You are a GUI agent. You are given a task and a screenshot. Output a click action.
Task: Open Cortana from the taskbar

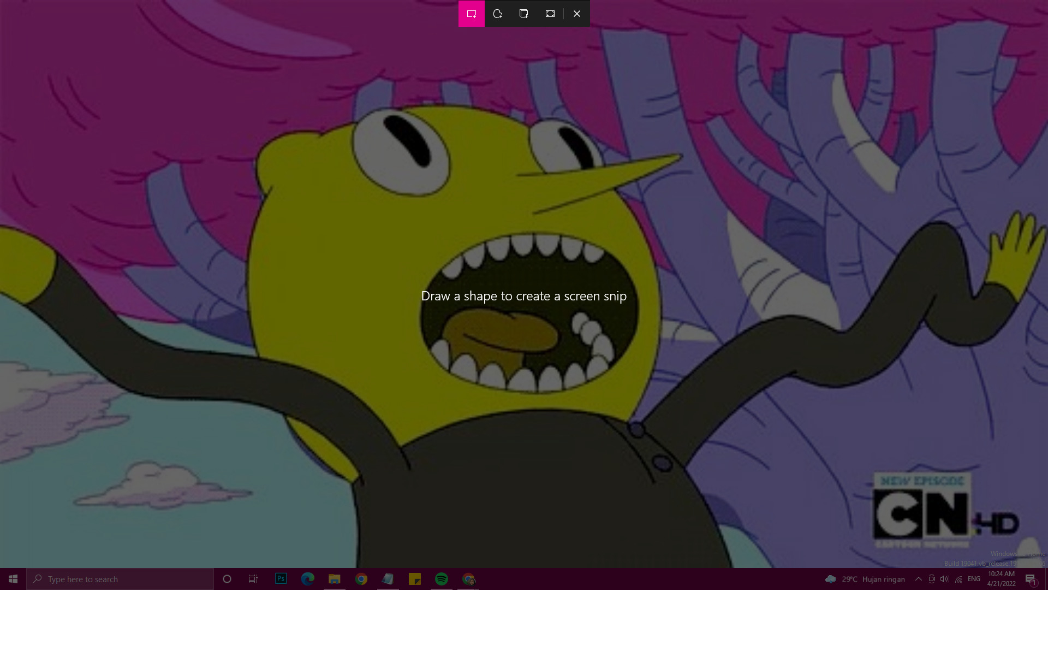(227, 579)
